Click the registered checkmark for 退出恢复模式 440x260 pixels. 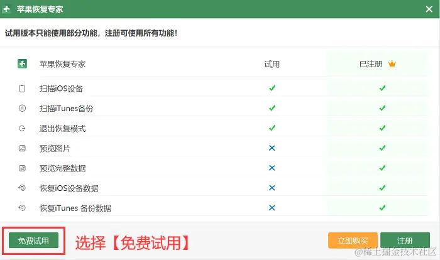[x=382, y=128]
